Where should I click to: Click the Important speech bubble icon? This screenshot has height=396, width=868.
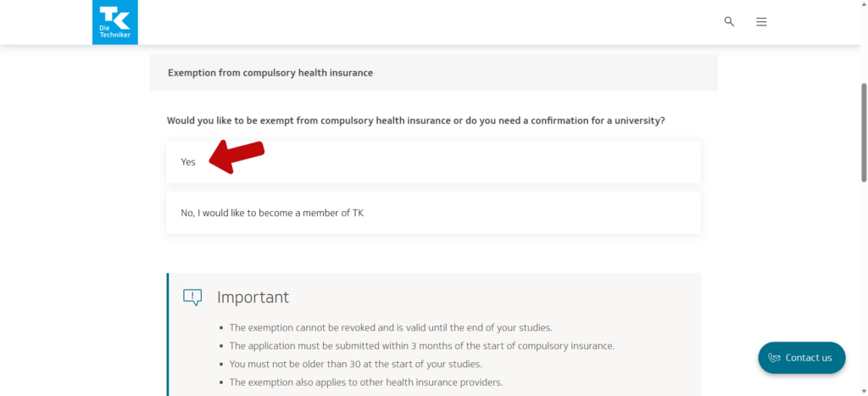[192, 297]
